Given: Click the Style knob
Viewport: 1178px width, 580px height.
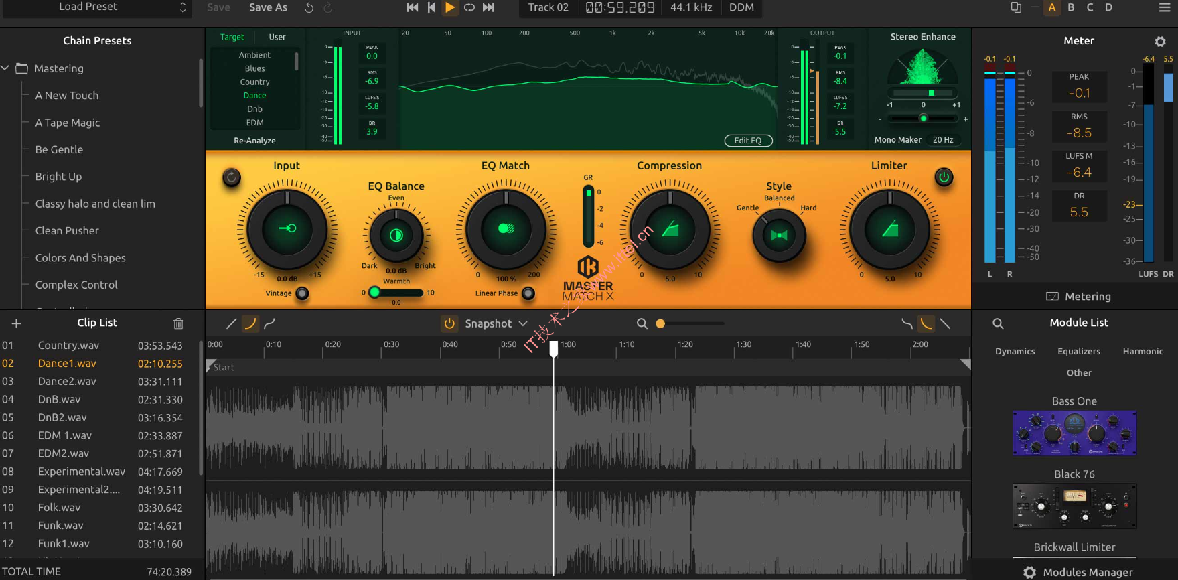Looking at the screenshot, I should [x=780, y=235].
